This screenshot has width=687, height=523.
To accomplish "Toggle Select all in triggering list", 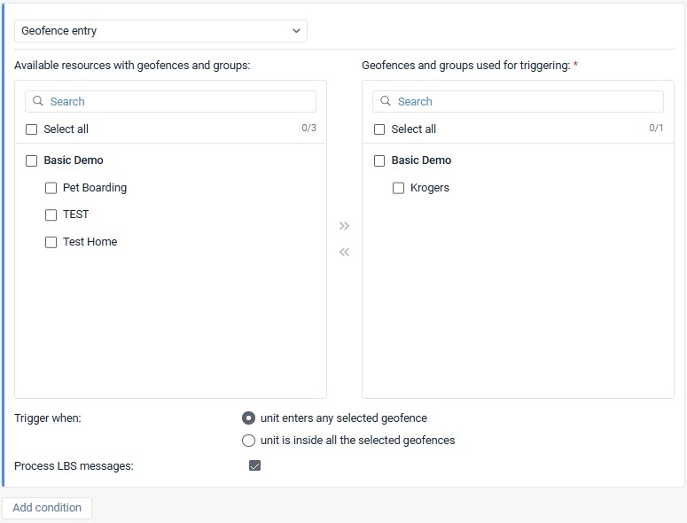I will coord(379,129).
